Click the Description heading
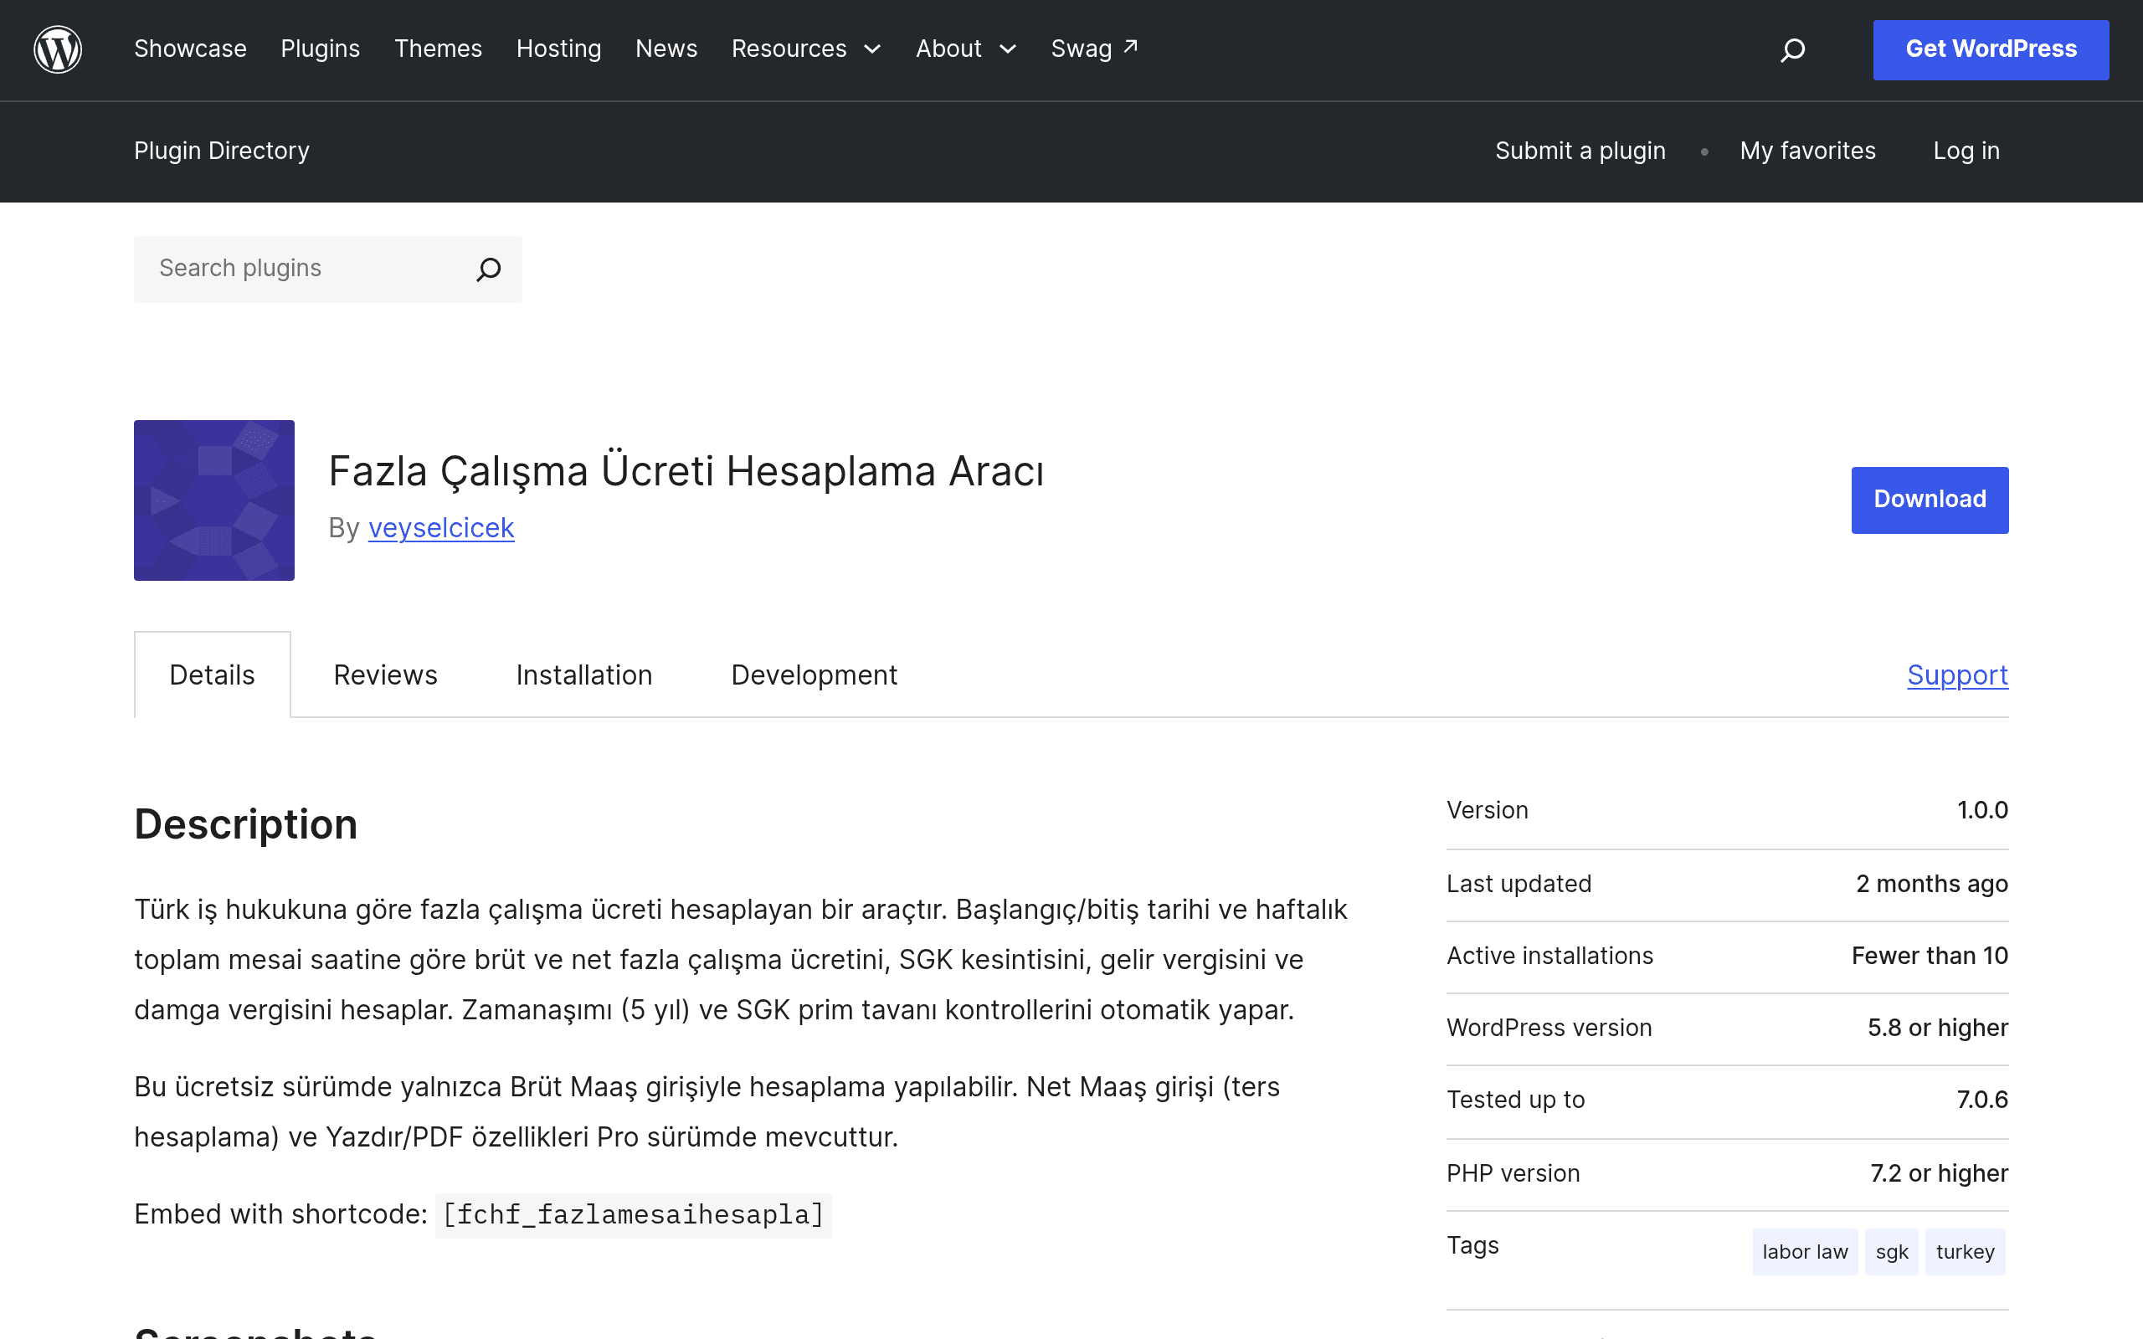The image size is (2143, 1339). [245, 823]
